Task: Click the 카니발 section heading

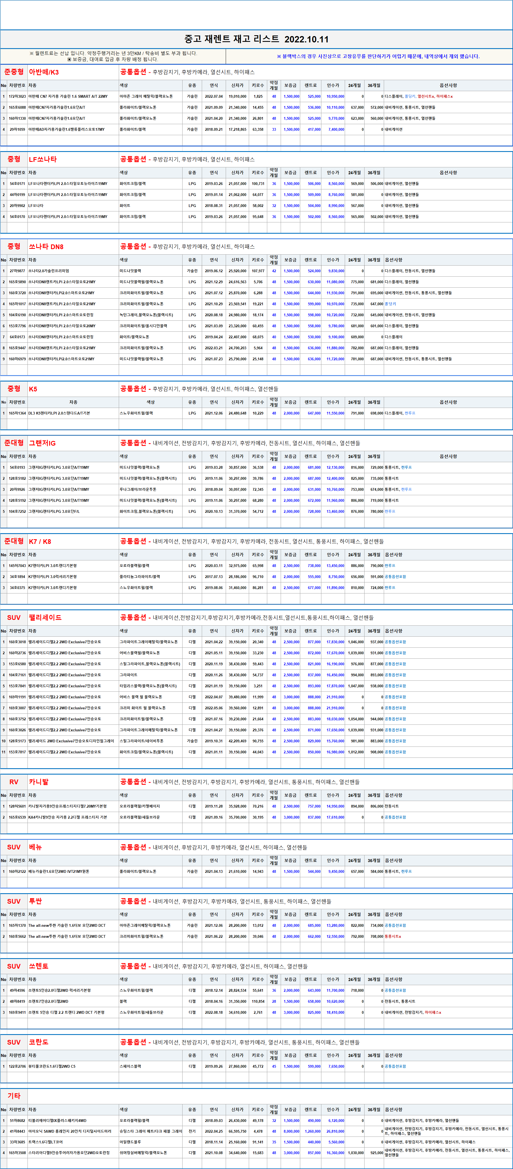Action: pos(38,782)
